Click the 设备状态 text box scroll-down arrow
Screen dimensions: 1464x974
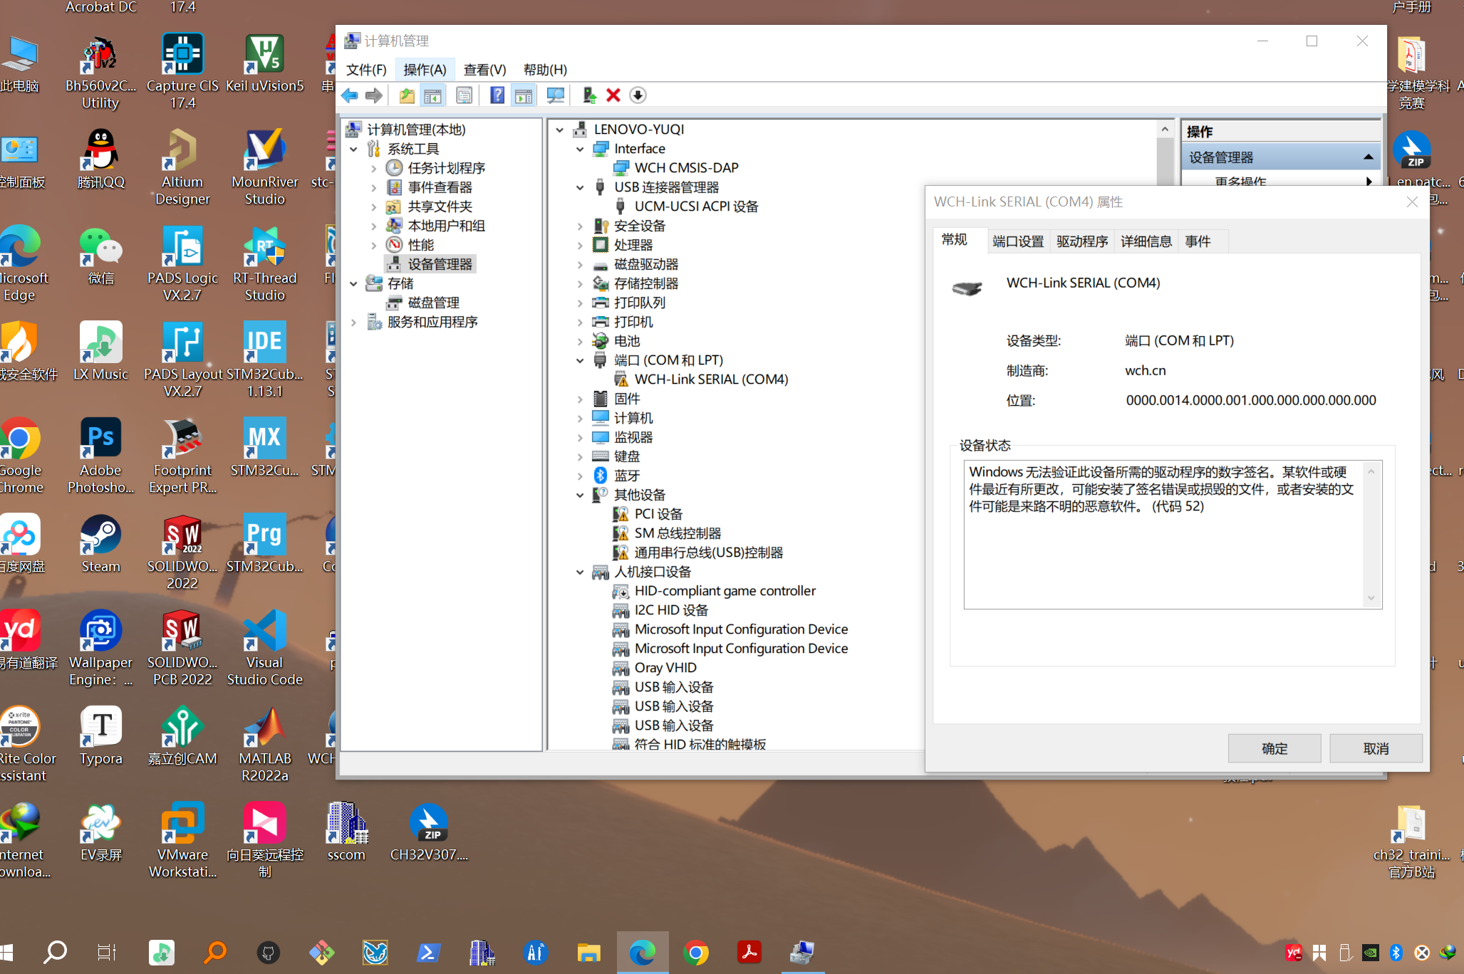1371,598
